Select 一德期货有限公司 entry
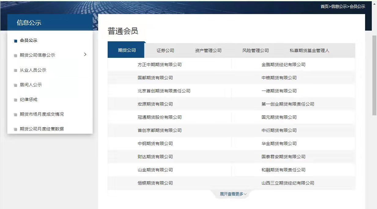The height and width of the screenshot is (209, 377). pyautogui.click(x=279, y=91)
